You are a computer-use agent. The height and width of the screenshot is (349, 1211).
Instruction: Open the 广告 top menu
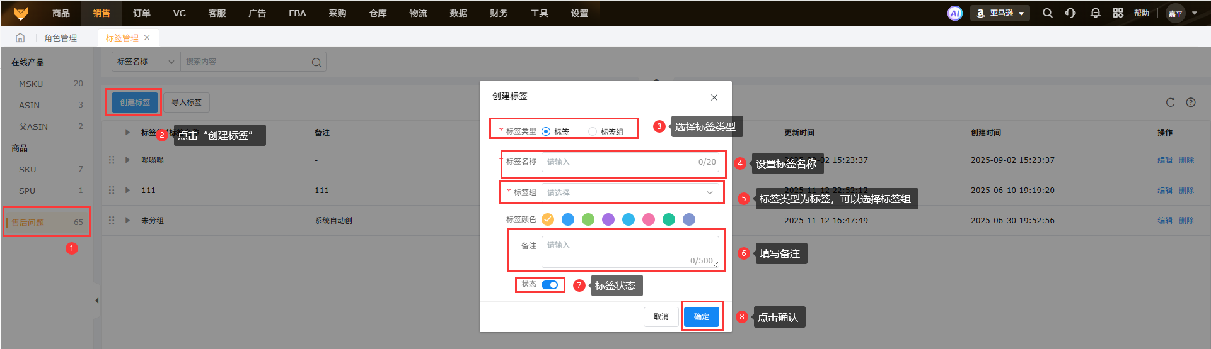[257, 13]
